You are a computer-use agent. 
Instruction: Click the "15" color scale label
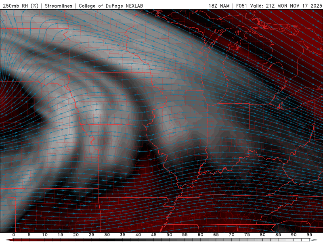click(60, 235)
